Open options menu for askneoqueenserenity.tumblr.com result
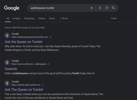 coord(50,37)
